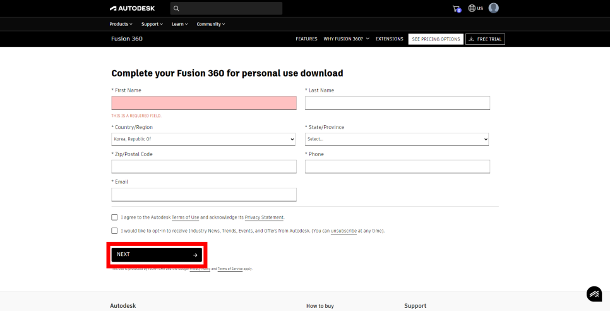
Task: Click the First Name input field
Action: (x=203, y=103)
